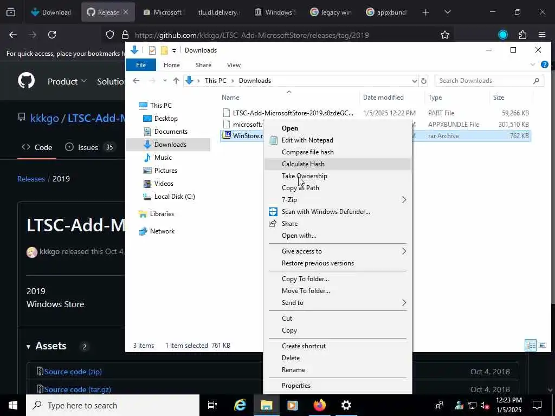Open the 7-Zip submenu
555x416 pixels.
pos(337,200)
